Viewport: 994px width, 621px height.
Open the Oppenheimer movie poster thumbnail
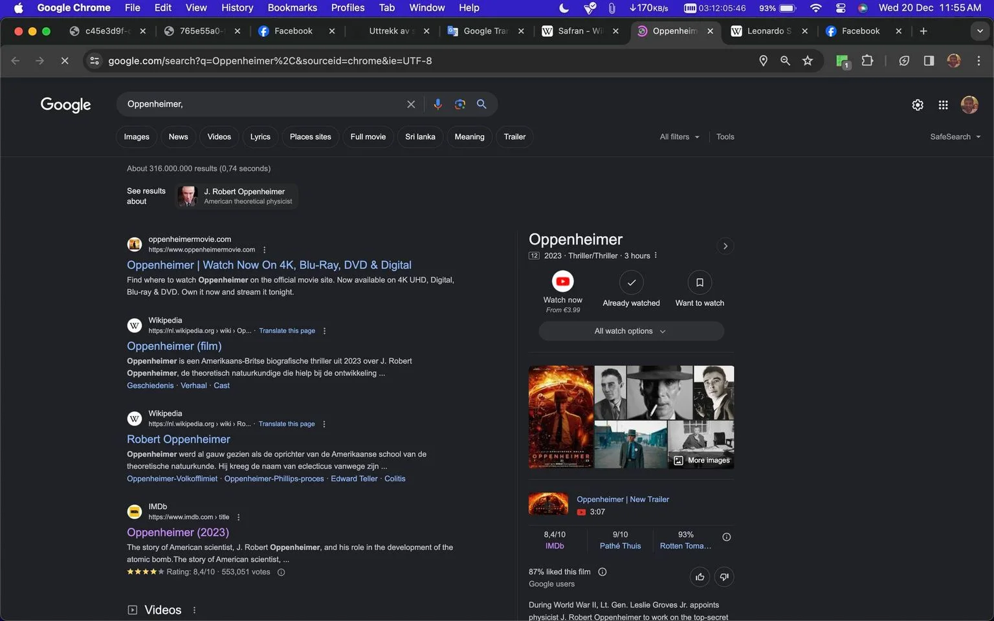(x=561, y=417)
